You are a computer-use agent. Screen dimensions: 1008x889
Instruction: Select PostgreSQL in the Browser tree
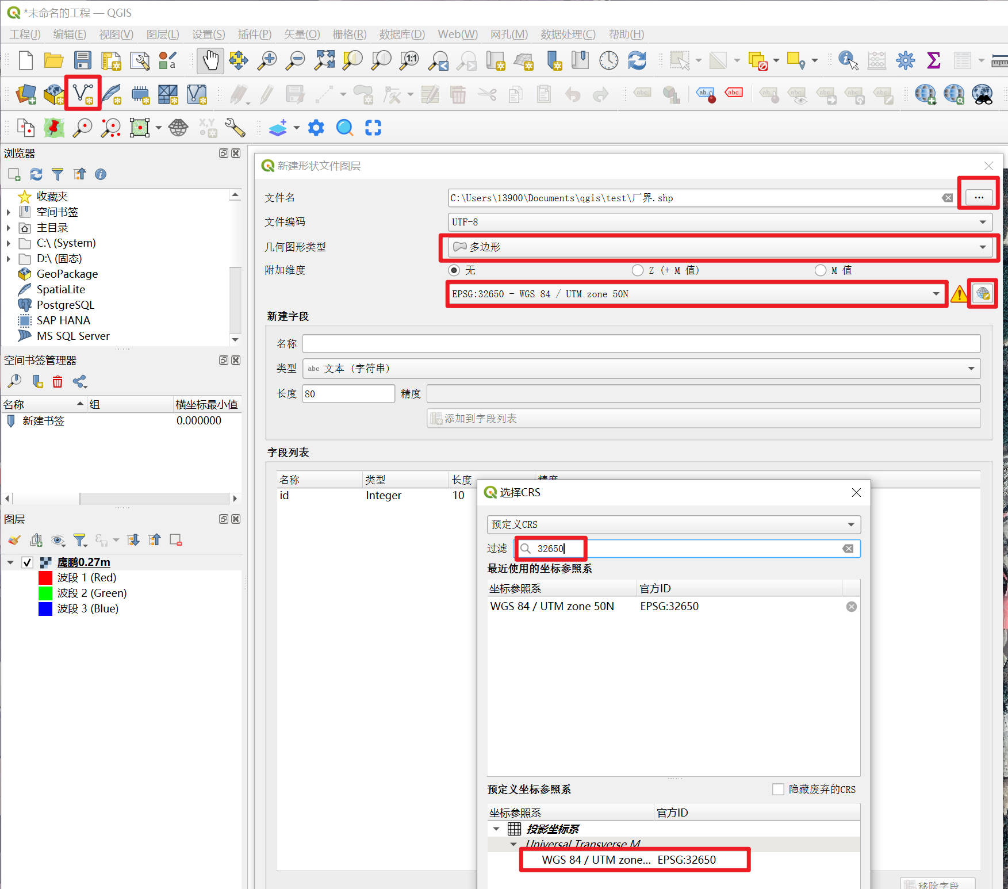pyautogui.click(x=65, y=305)
